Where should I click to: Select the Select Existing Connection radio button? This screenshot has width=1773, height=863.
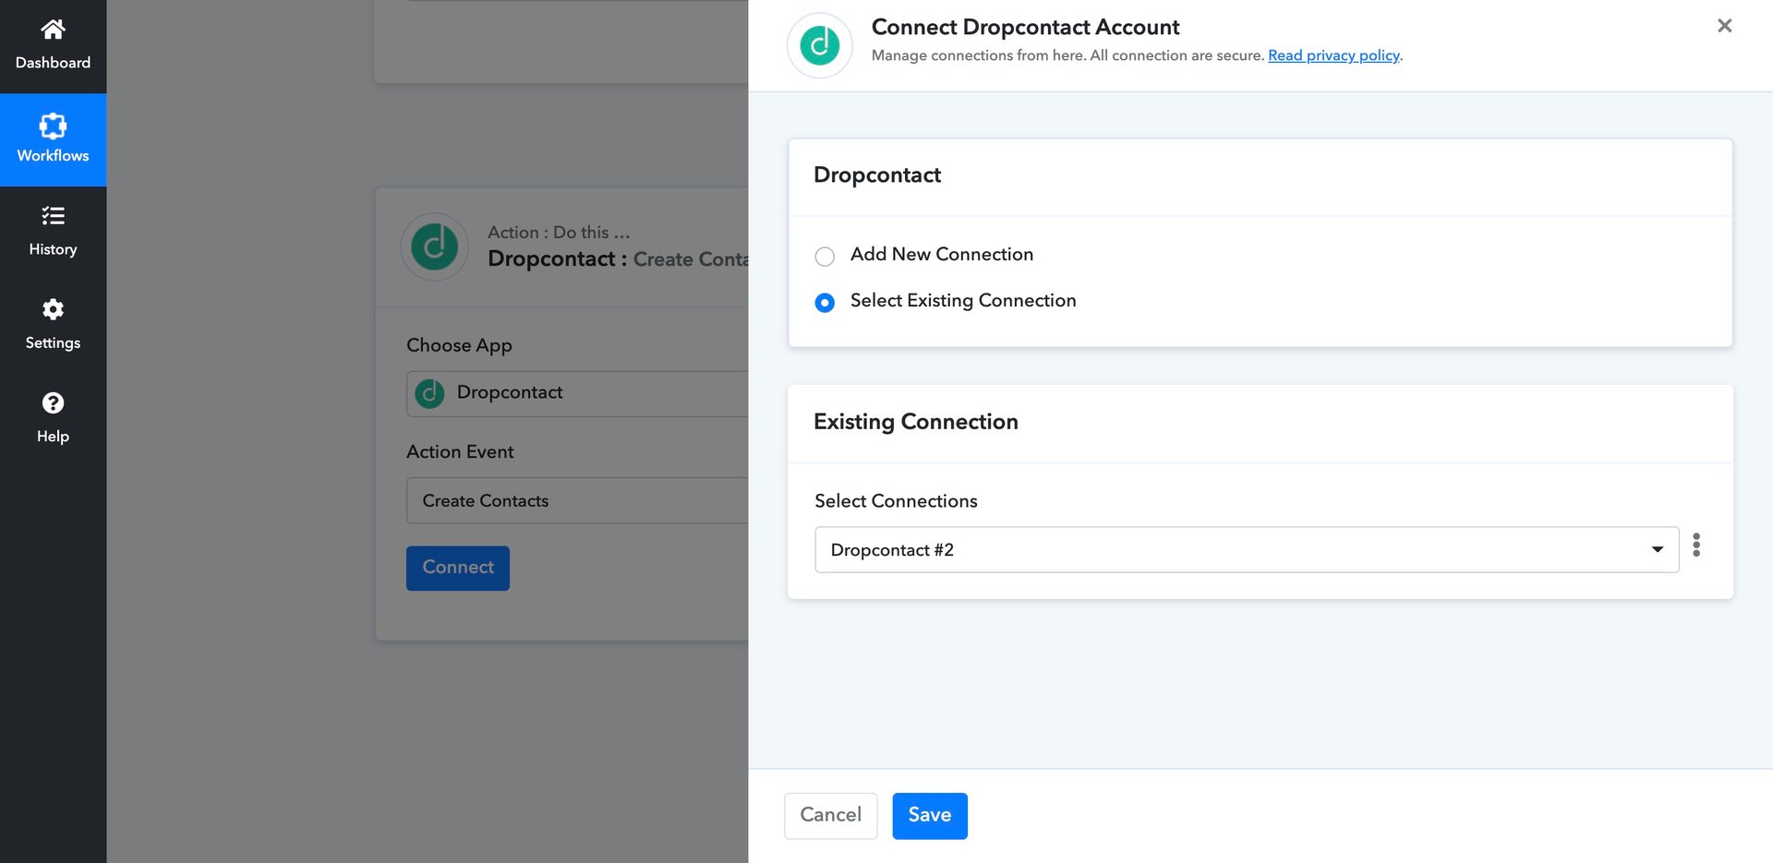coord(825,302)
